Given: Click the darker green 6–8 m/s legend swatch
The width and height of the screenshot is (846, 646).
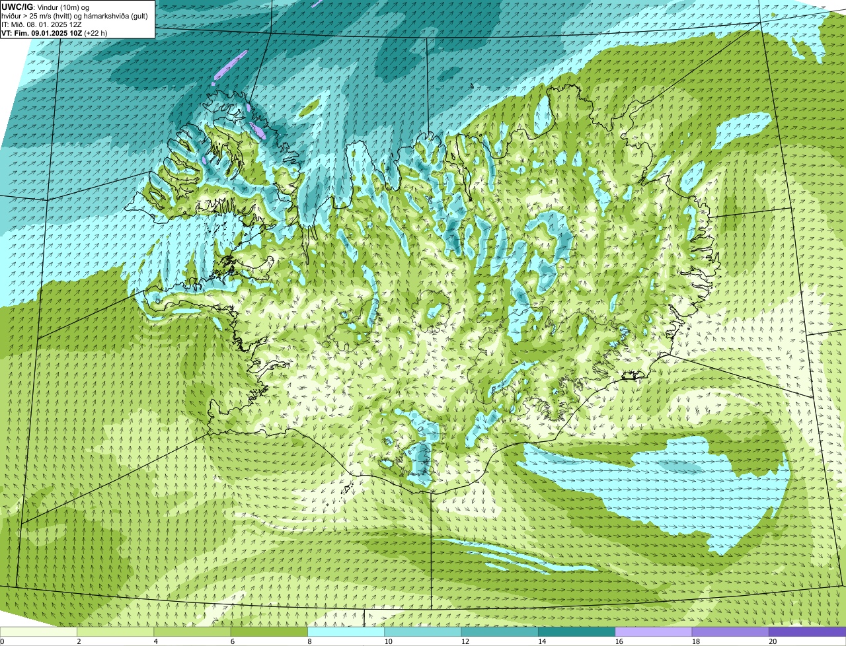Looking at the screenshot, I should point(269,631).
